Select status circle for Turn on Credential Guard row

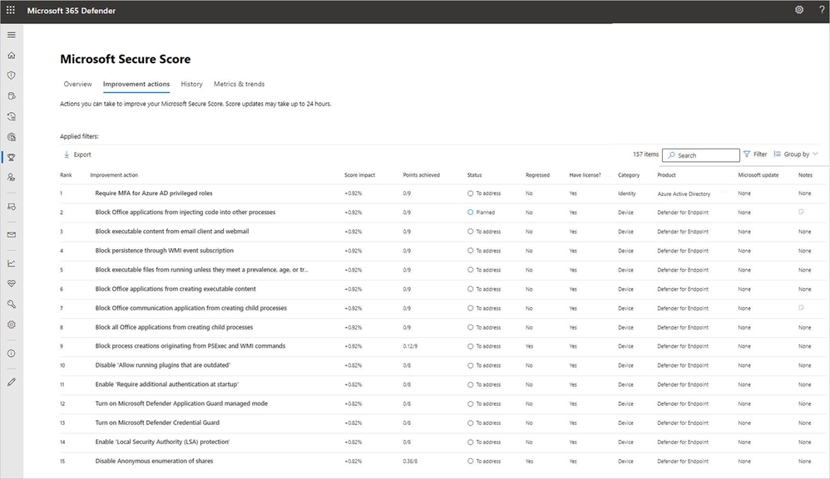point(470,423)
